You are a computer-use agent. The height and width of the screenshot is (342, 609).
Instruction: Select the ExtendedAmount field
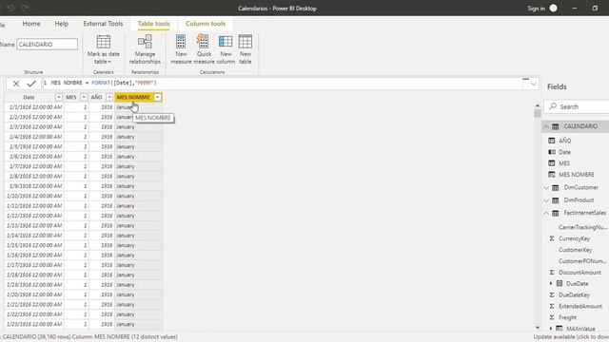(x=580, y=306)
